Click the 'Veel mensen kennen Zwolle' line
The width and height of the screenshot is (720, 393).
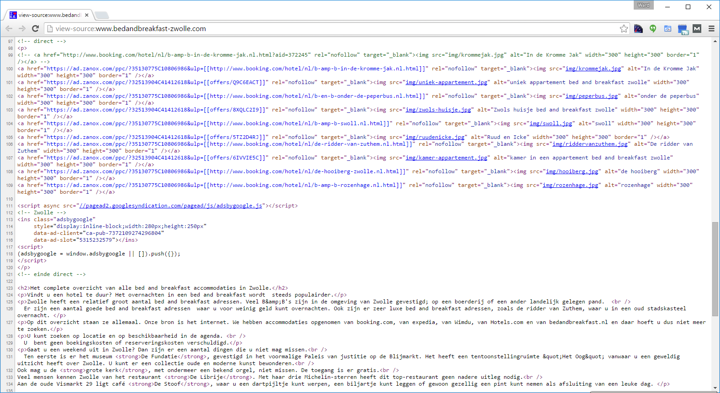click(280, 377)
